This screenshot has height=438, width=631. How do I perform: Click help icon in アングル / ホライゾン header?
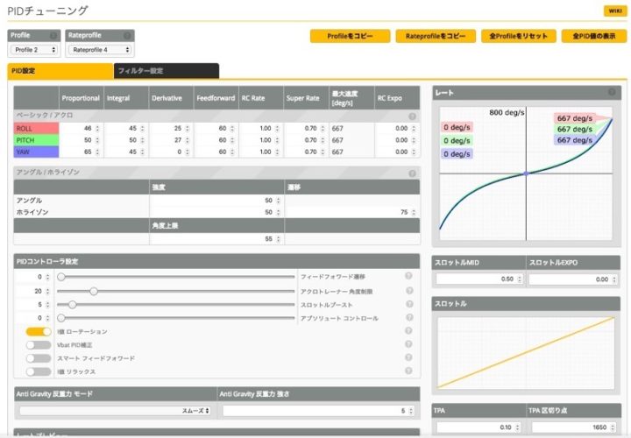point(412,173)
